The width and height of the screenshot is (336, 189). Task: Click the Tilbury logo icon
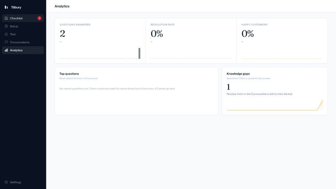tap(6, 7)
